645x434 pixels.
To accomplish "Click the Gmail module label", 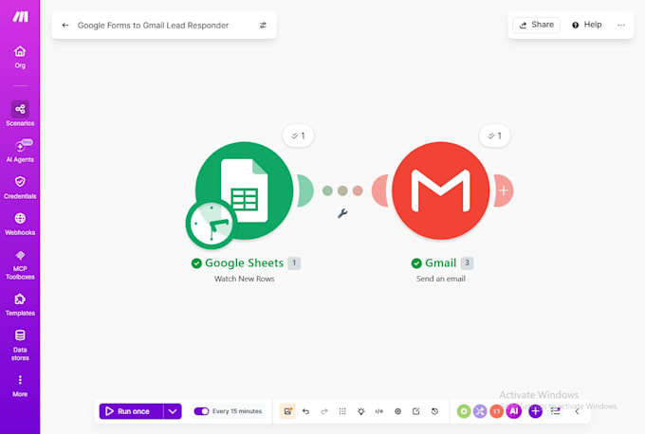I will [x=440, y=263].
